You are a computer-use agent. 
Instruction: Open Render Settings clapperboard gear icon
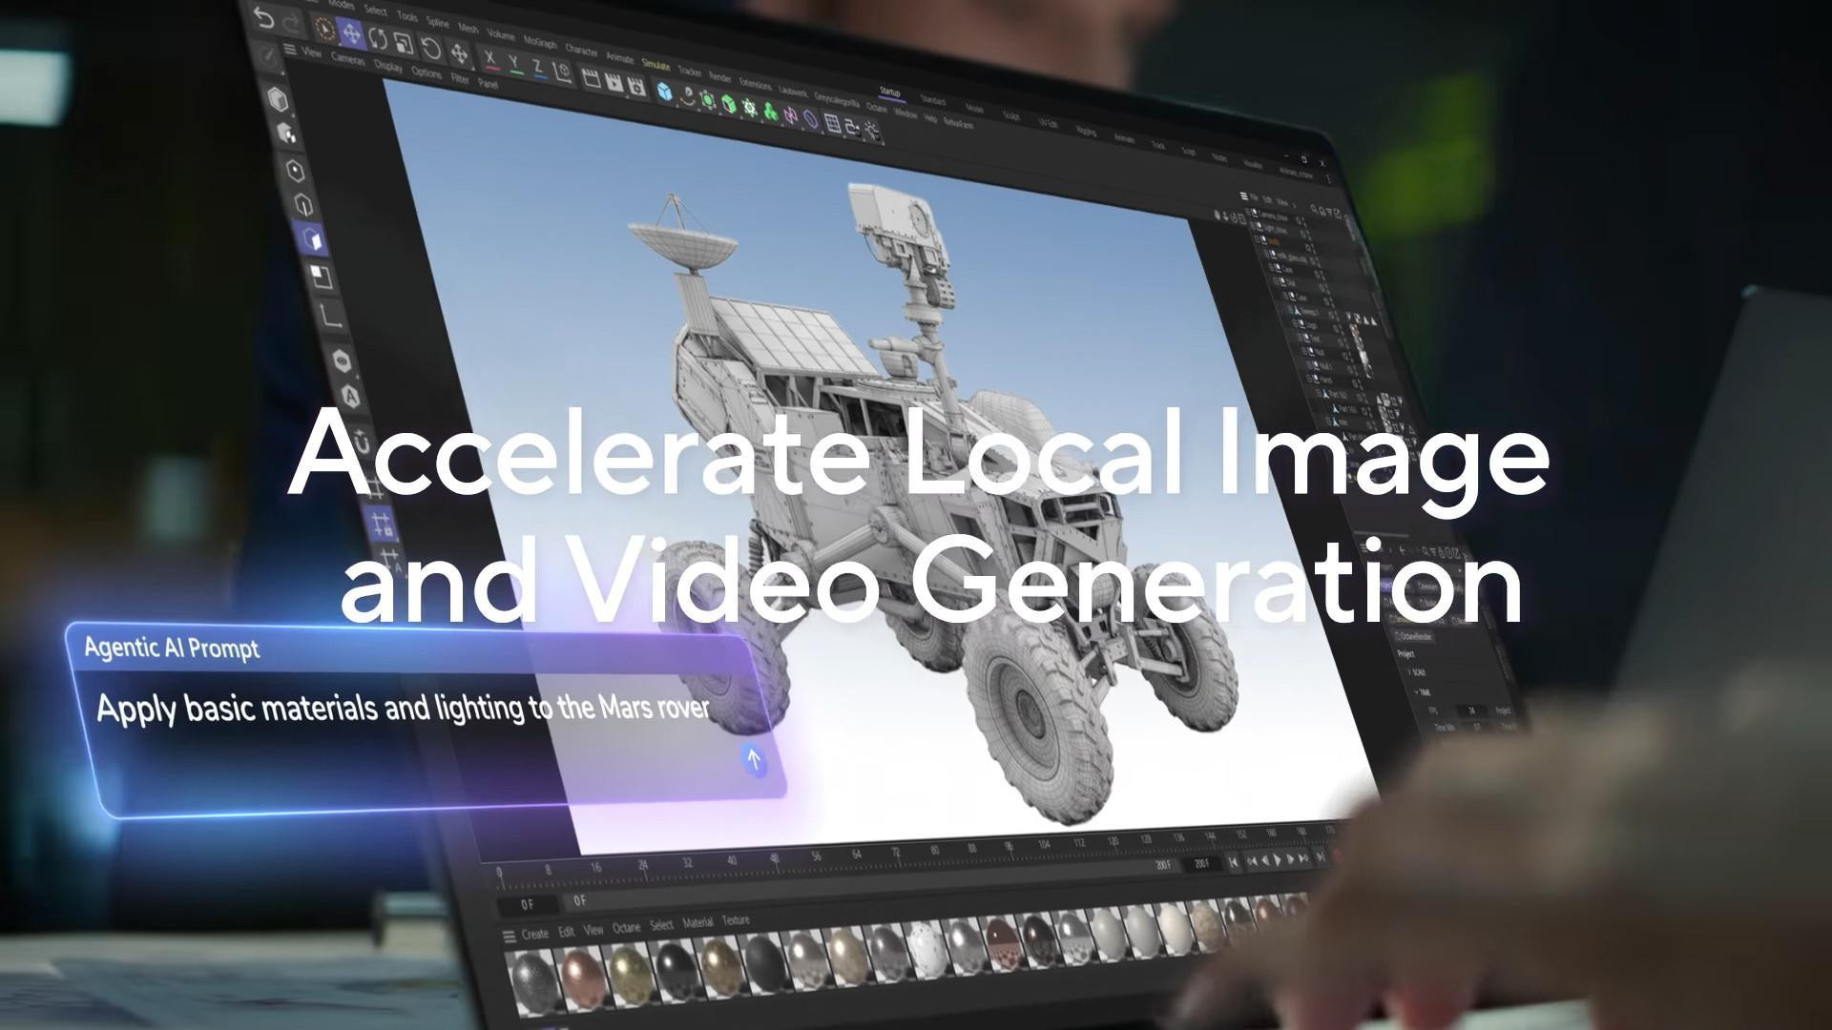(636, 88)
